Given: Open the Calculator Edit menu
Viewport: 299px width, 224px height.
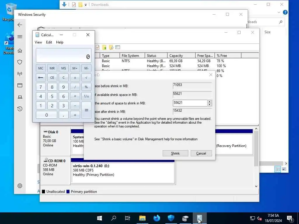Looking at the screenshot, I should tap(49, 42).
